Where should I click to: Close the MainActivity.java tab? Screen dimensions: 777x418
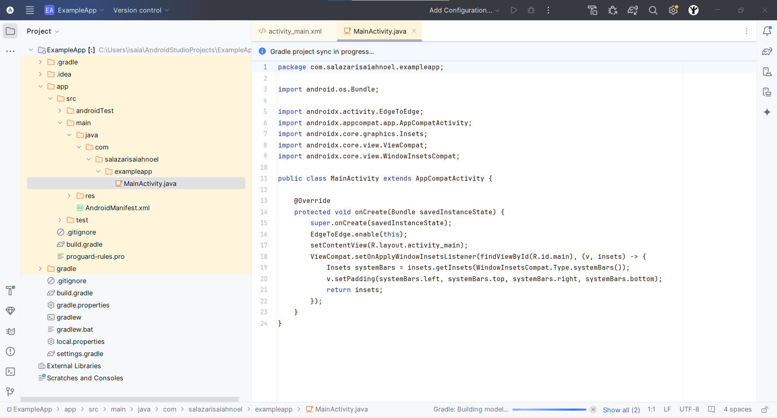pyautogui.click(x=414, y=31)
